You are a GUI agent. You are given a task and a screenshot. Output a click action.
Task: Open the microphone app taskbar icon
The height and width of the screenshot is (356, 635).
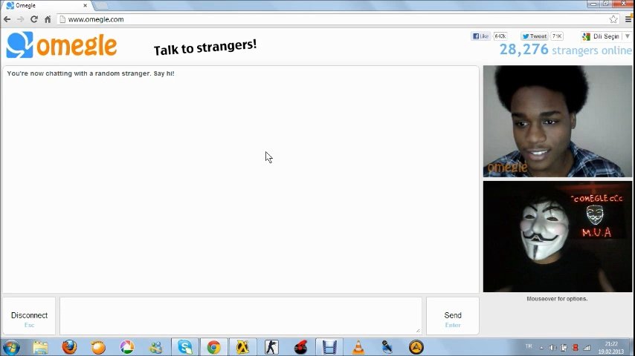point(387,347)
